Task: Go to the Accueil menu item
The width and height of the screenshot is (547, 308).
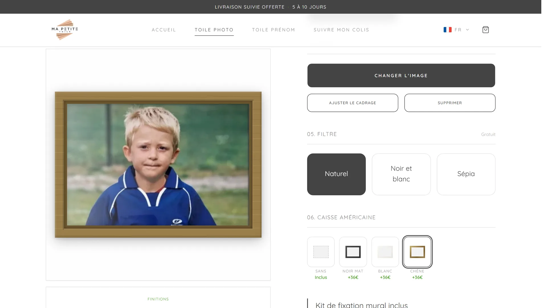Action: coord(164,30)
